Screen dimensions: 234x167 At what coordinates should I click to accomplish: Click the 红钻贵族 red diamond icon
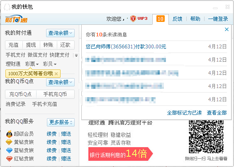[x=9, y=159]
